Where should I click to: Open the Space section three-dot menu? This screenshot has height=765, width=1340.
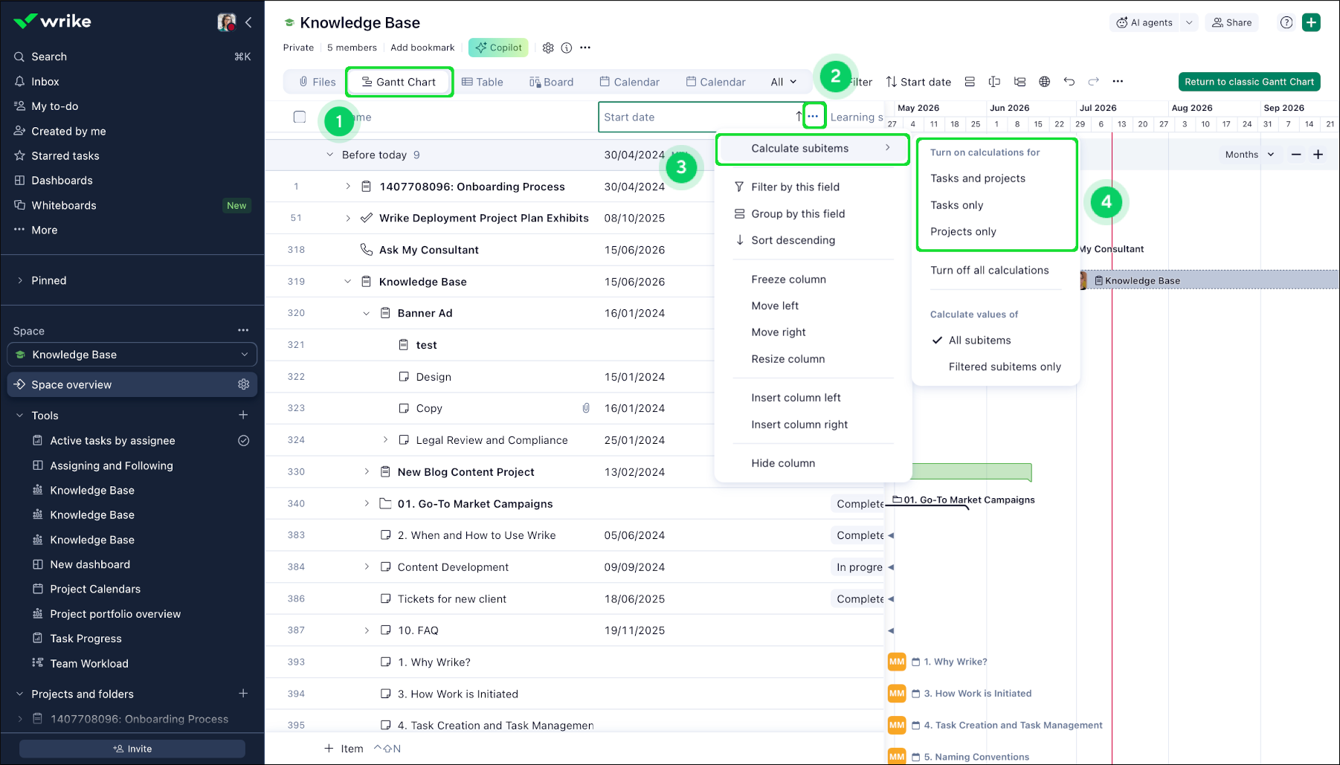(x=243, y=330)
